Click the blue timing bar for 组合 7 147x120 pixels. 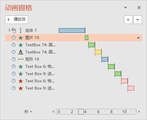click(x=72, y=30)
